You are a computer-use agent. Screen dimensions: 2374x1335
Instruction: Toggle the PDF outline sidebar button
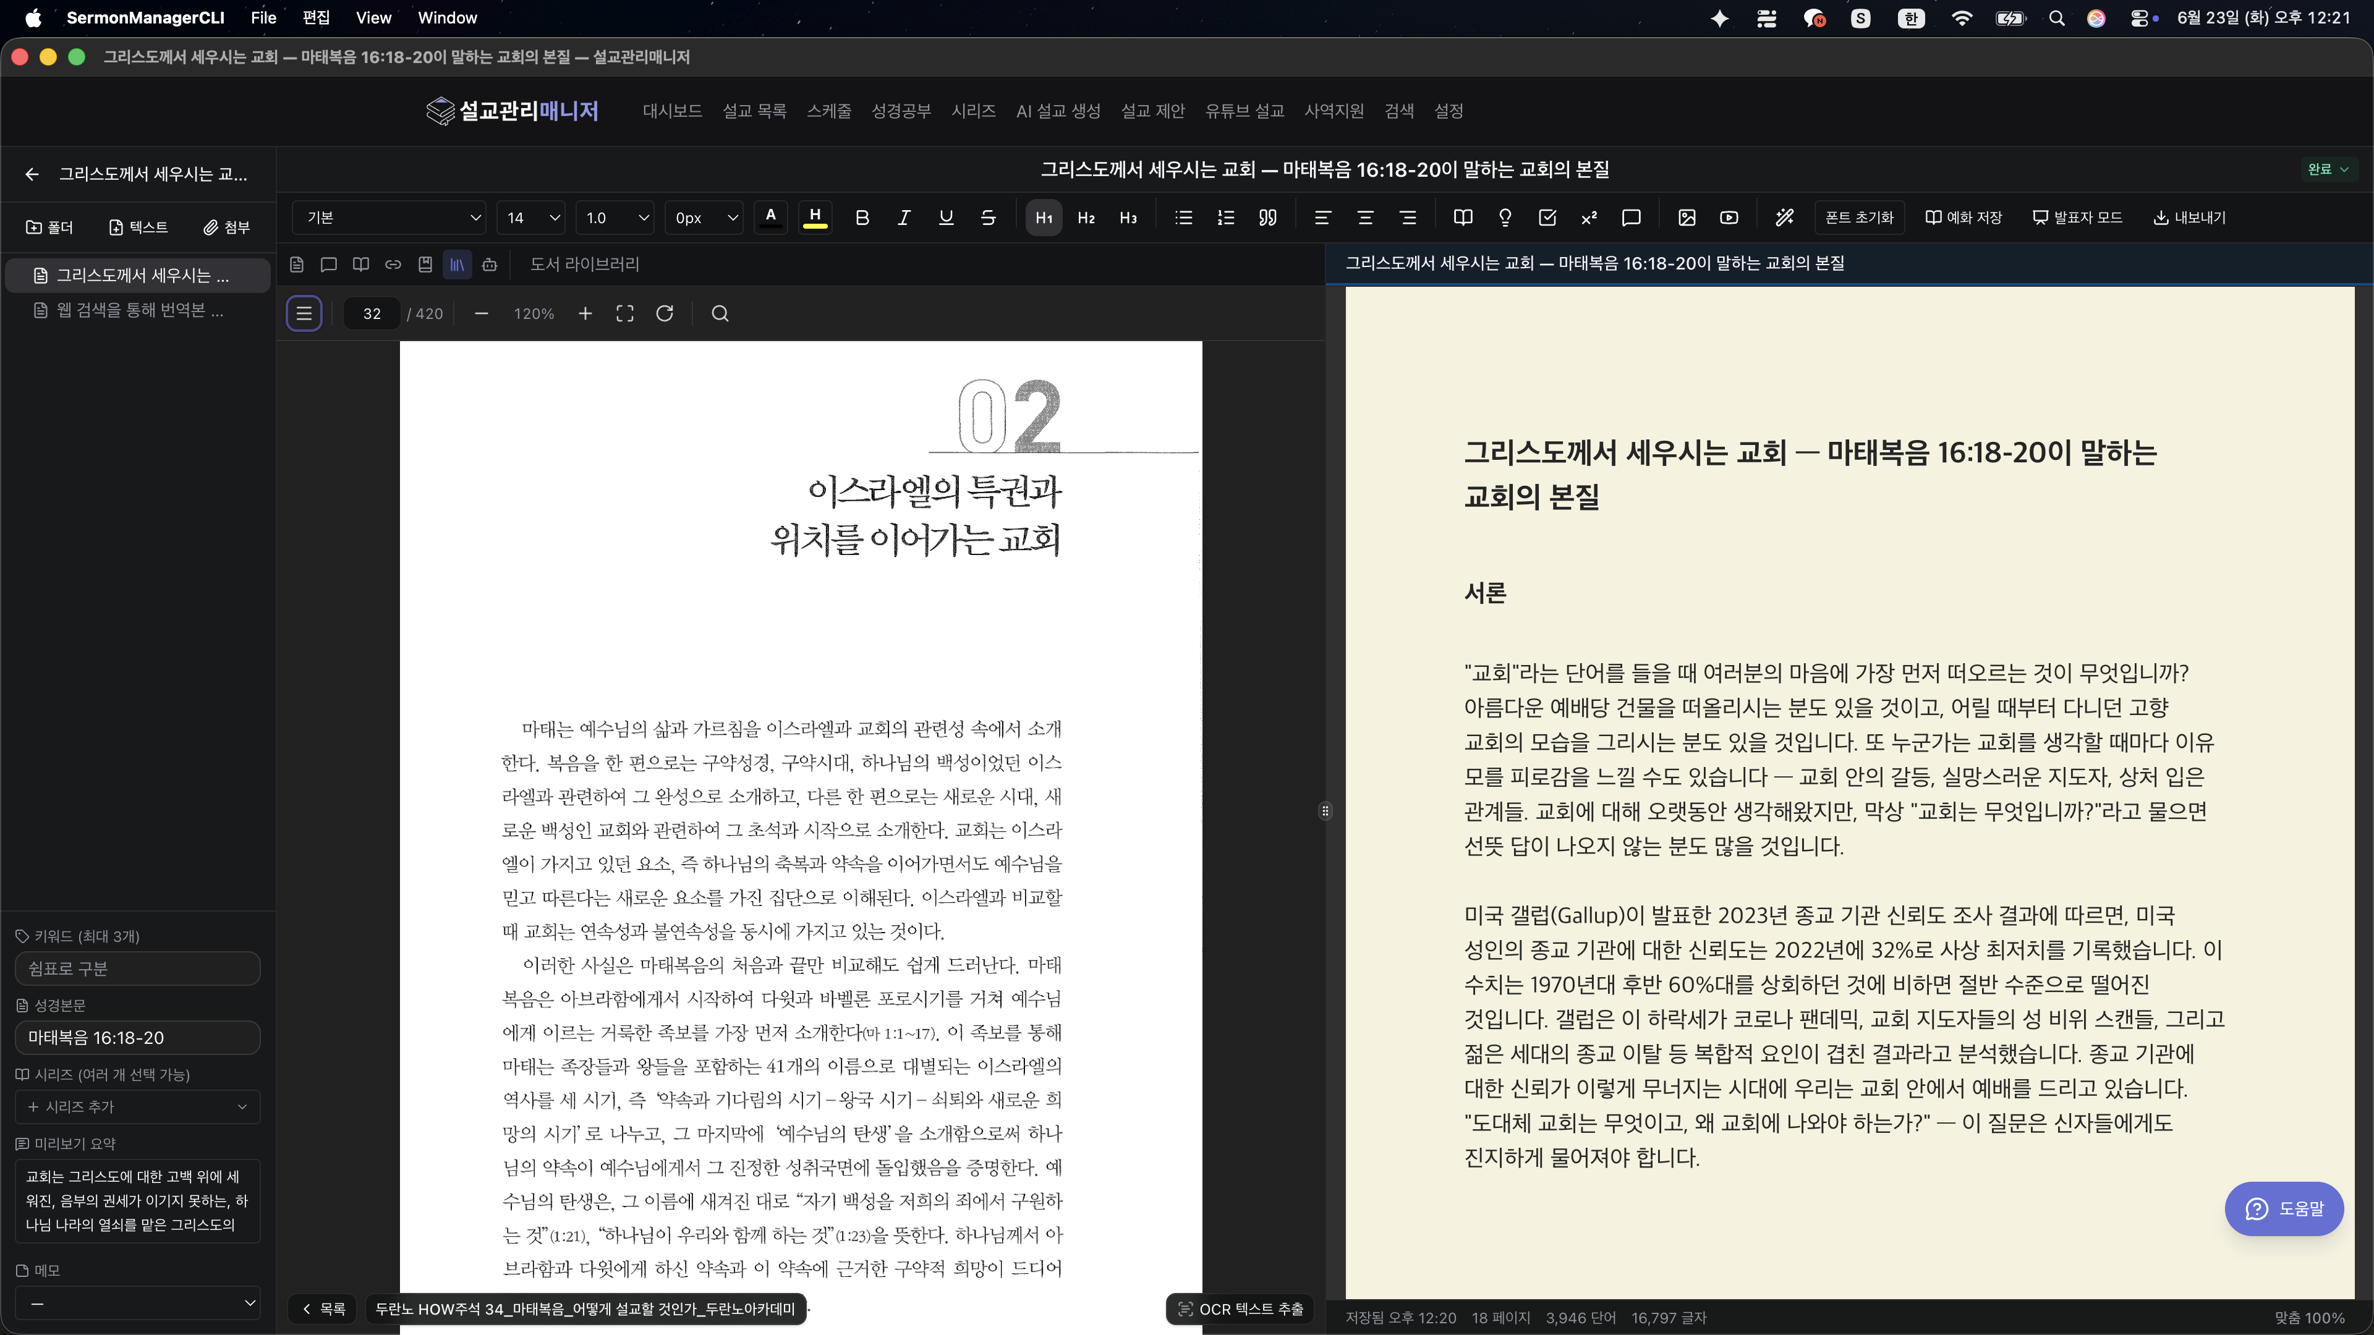pyautogui.click(x=304, y=313)
